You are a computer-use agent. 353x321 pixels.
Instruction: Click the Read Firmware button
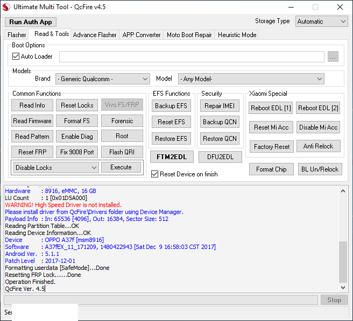point(32,121)
